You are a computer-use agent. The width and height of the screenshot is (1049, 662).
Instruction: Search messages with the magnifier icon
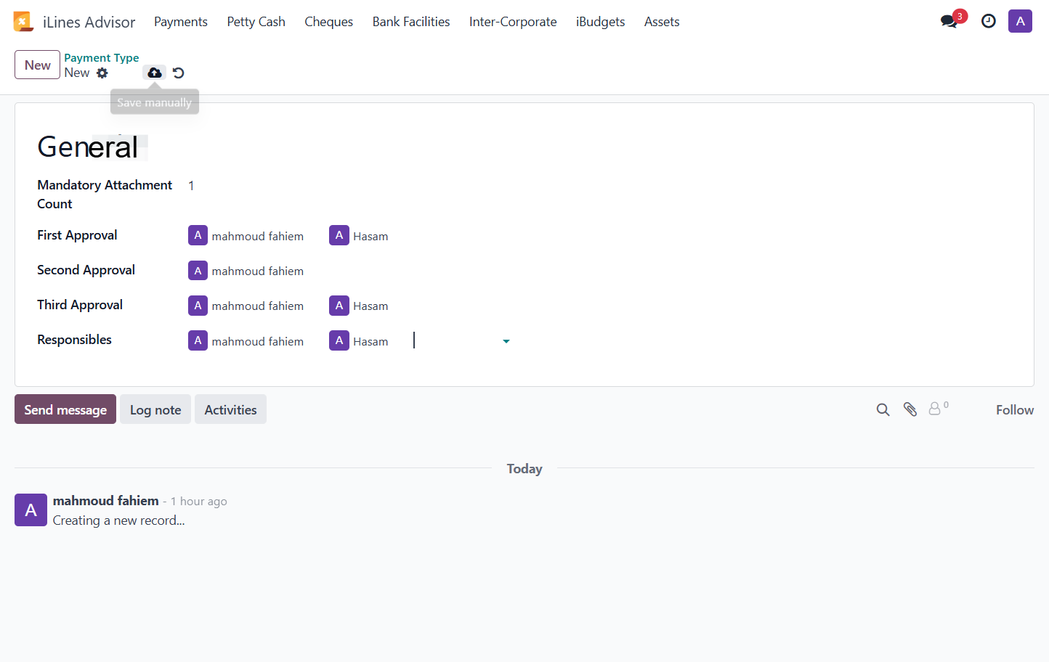(883, 409)
